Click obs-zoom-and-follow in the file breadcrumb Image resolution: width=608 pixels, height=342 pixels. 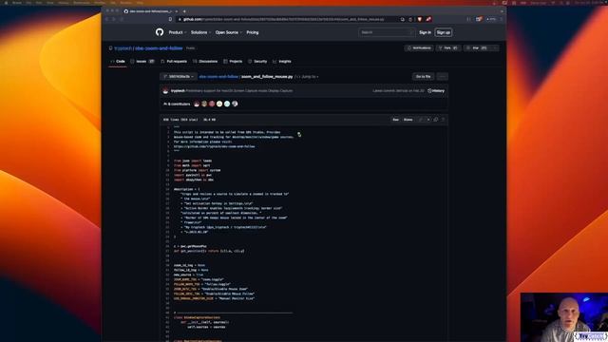tap(218, 77)
